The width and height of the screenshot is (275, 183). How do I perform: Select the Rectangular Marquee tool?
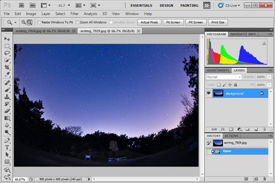(7, 46)
